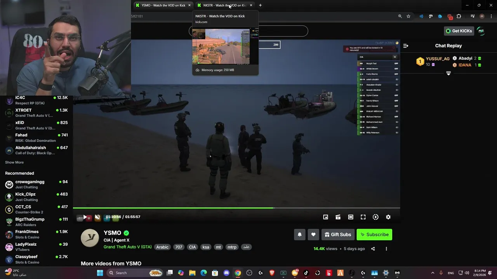Select the Arabic tag
The height and width of the screenshot is (279, 497).
click(162, 247)
